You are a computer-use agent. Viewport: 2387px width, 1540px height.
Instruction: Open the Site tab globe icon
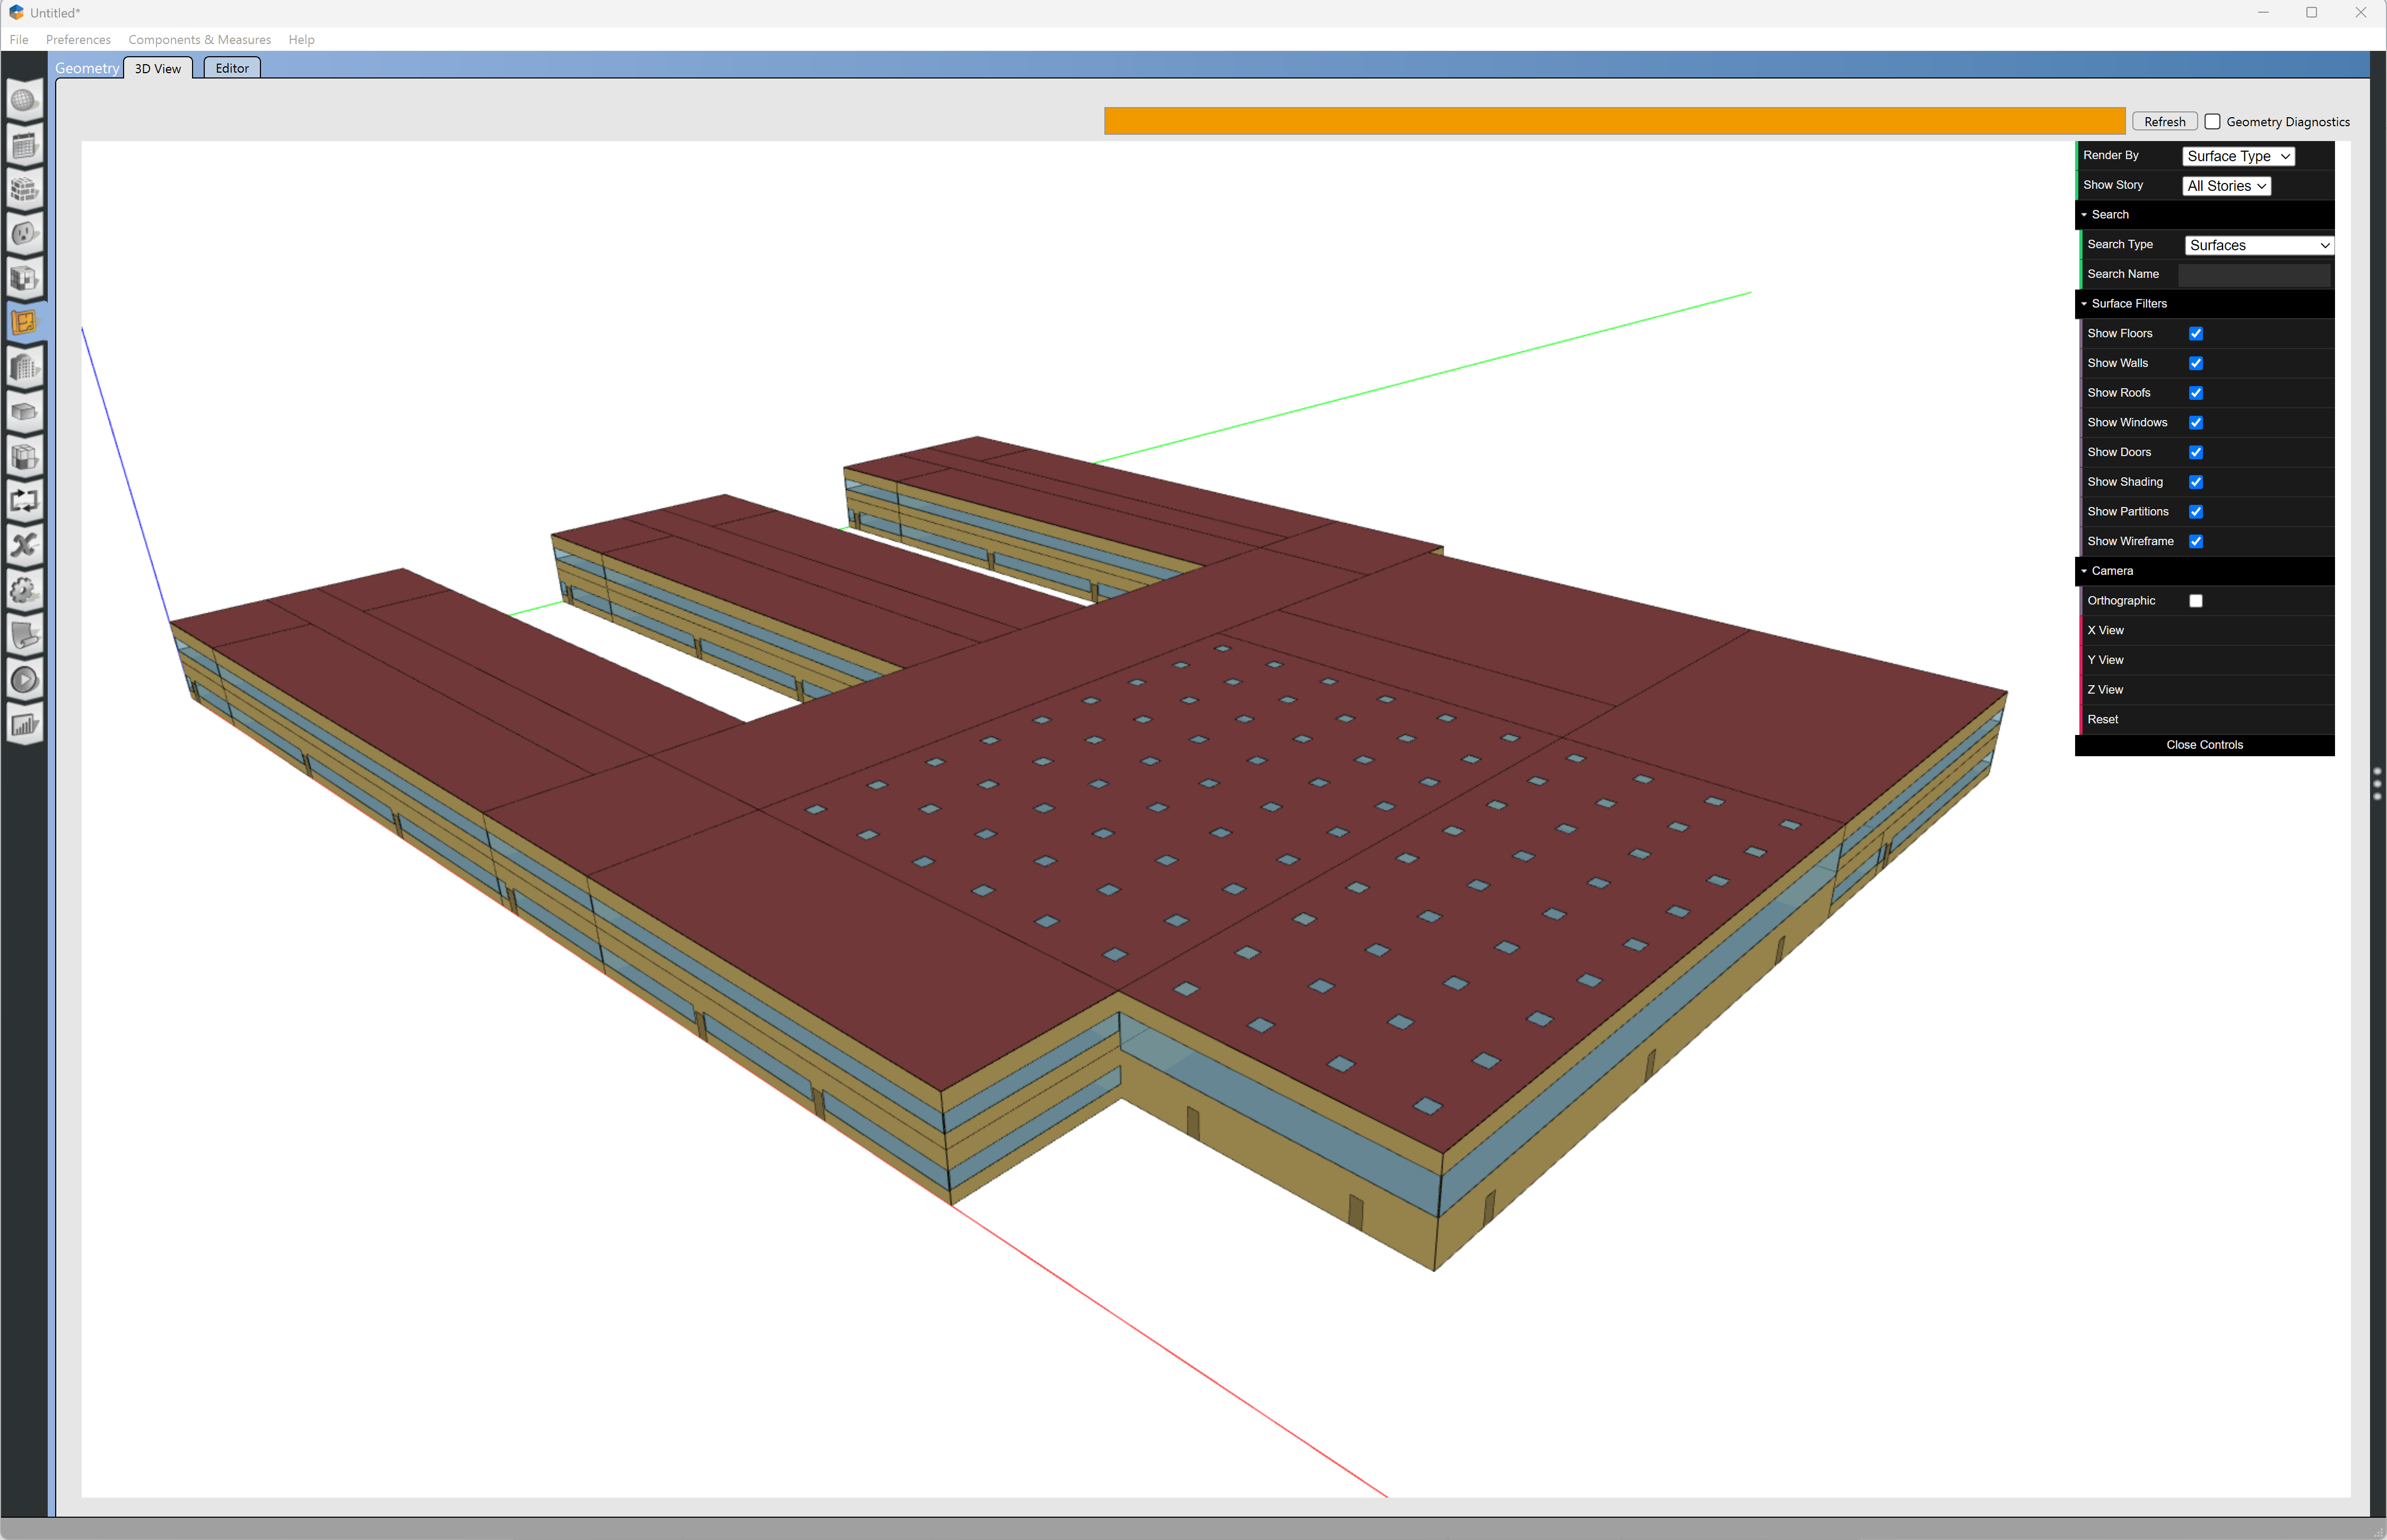tap(24, 101)
